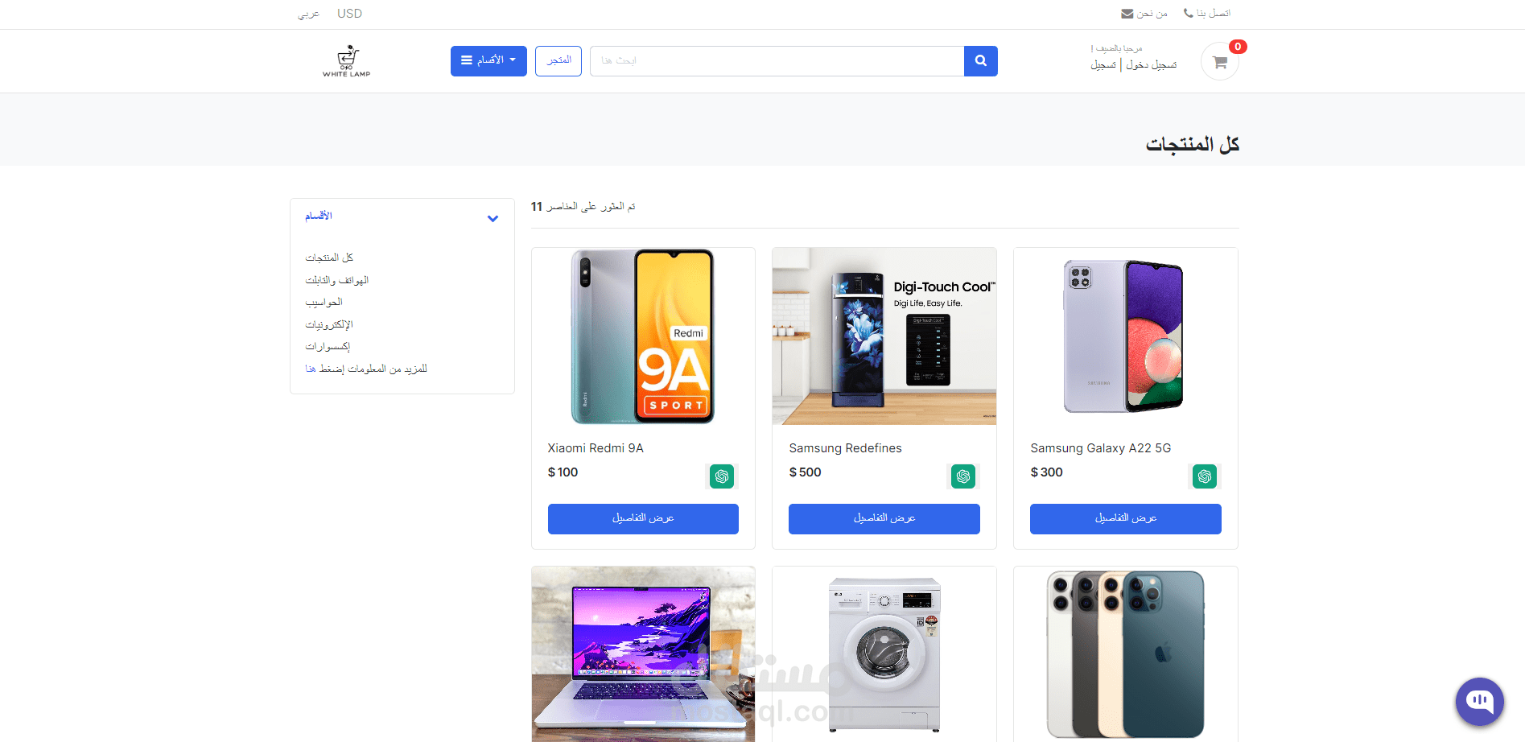The image size is (1525, 742).
Task: Click the المتجر store button
Action: pyautogui.click(x=558, y=61)
